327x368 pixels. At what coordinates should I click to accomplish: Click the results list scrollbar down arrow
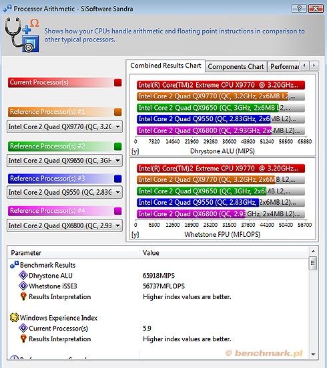[x=313, y=355]
